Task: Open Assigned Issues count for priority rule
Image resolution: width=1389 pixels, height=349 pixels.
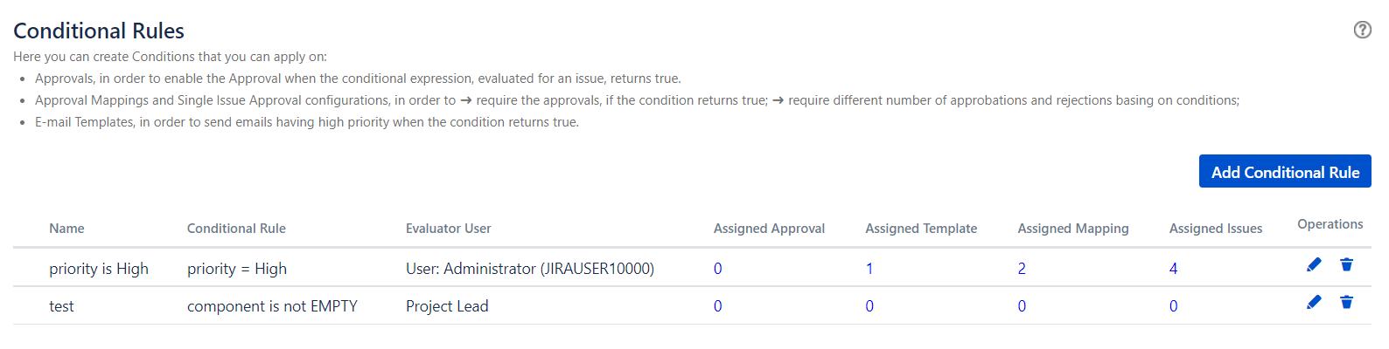Action: click(x=1173, y=269)
